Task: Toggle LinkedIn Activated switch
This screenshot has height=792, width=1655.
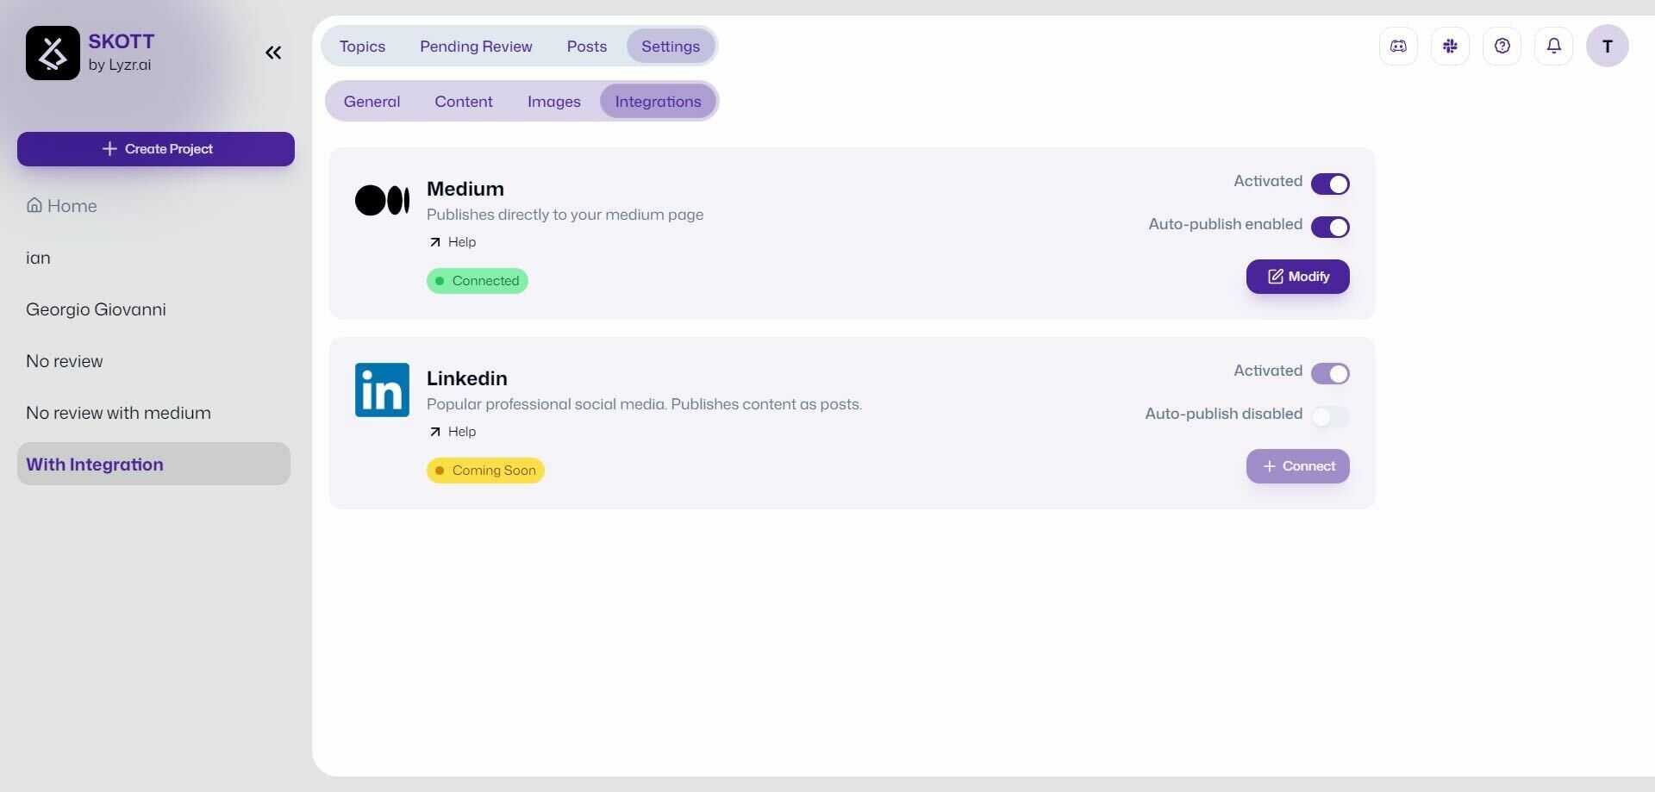Action: click(x=1330, y=373)
